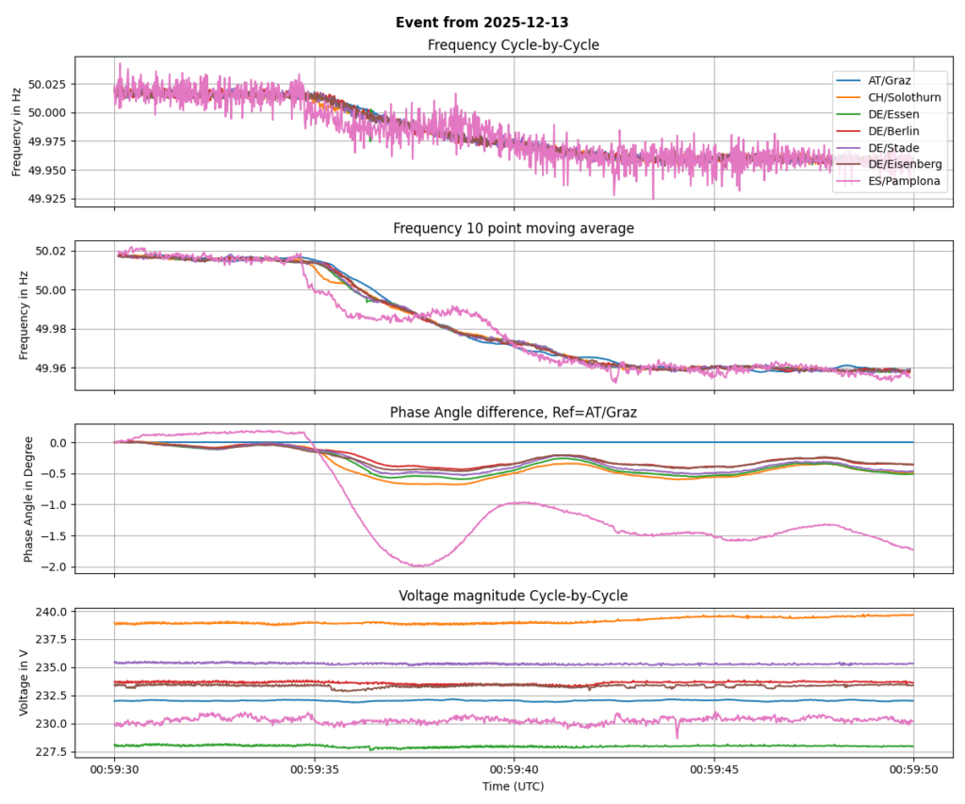The height and width of the screenshot is (804, 965).
Task: Click the 'Time (UTC)' x-axis label
Action: [x=514, y=785]
